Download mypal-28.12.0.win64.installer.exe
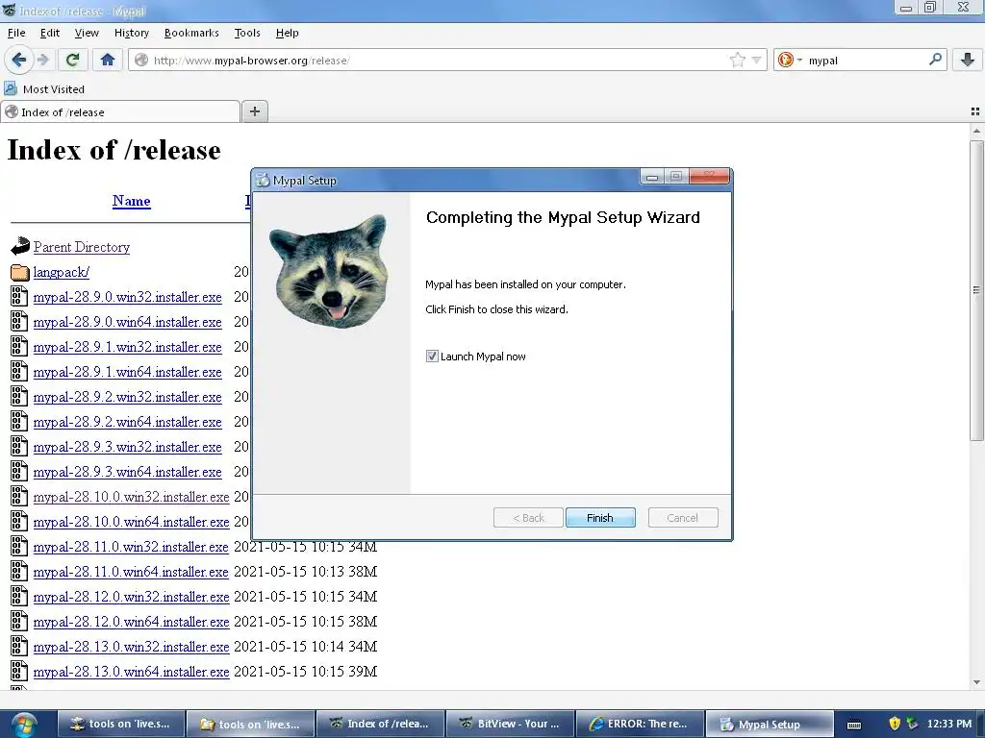 click(131, 622)
